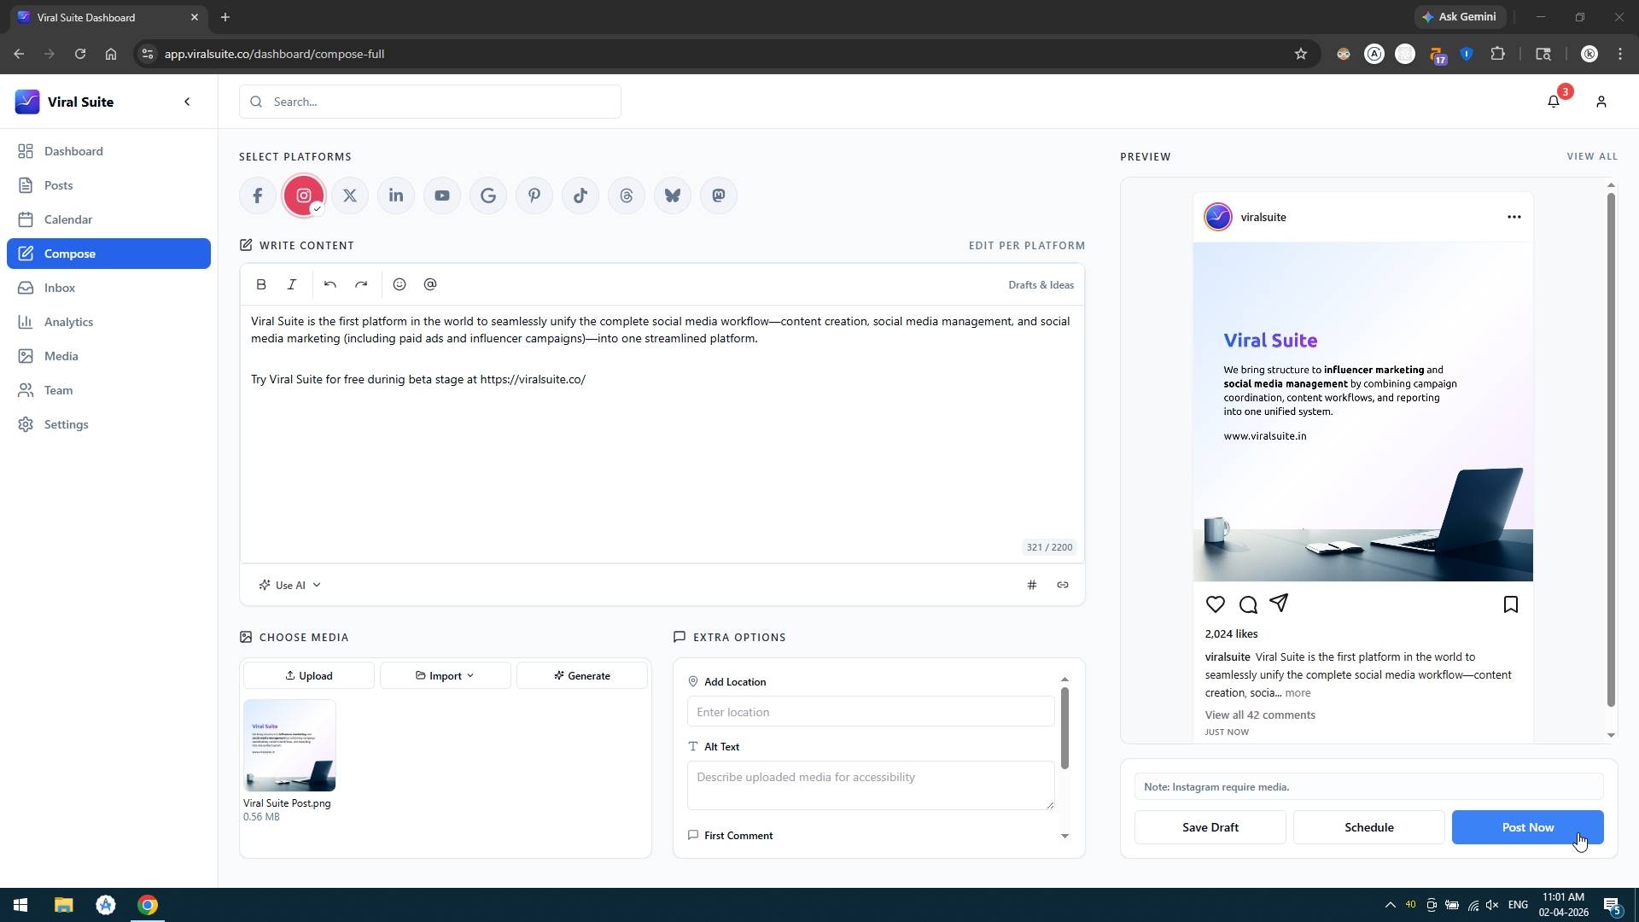The image size is (1639, 922).
Task: Click Post Now button
Action: [1528, 827]
